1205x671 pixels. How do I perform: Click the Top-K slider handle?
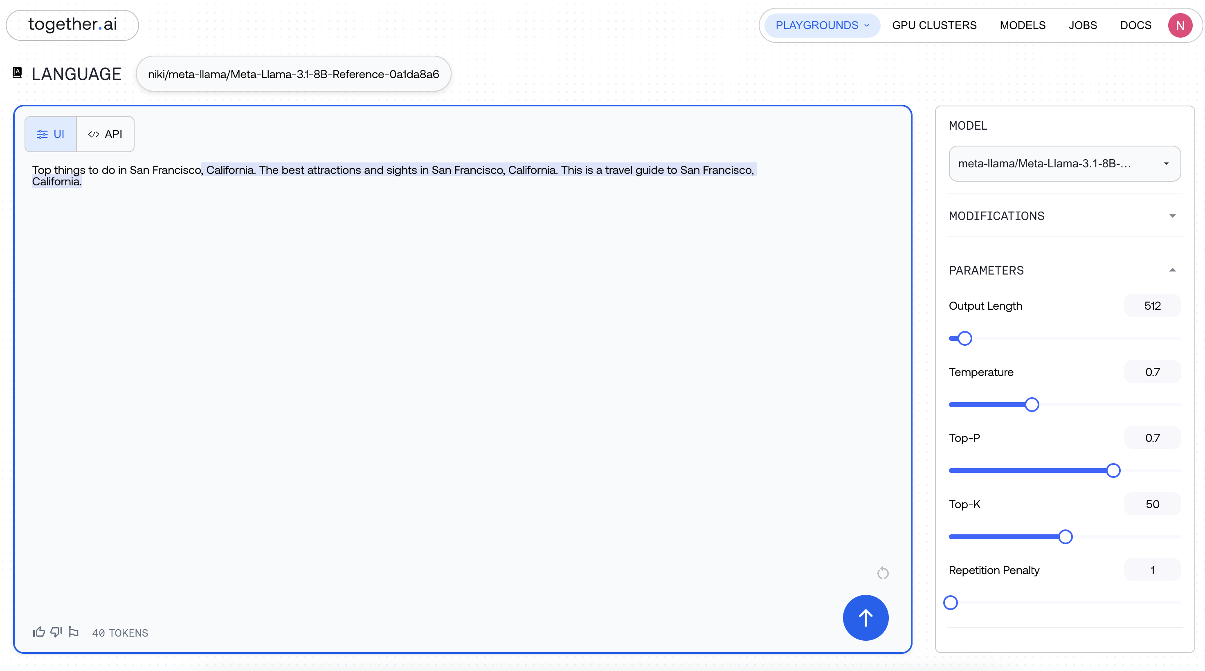point(1066,537)
